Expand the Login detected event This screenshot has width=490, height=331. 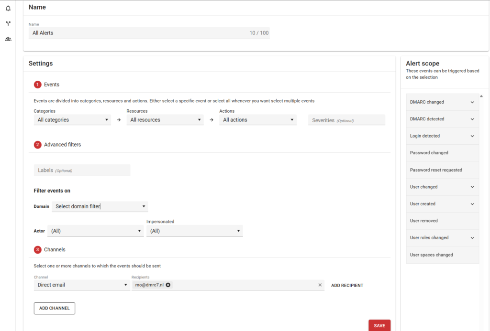click(472, 136)
